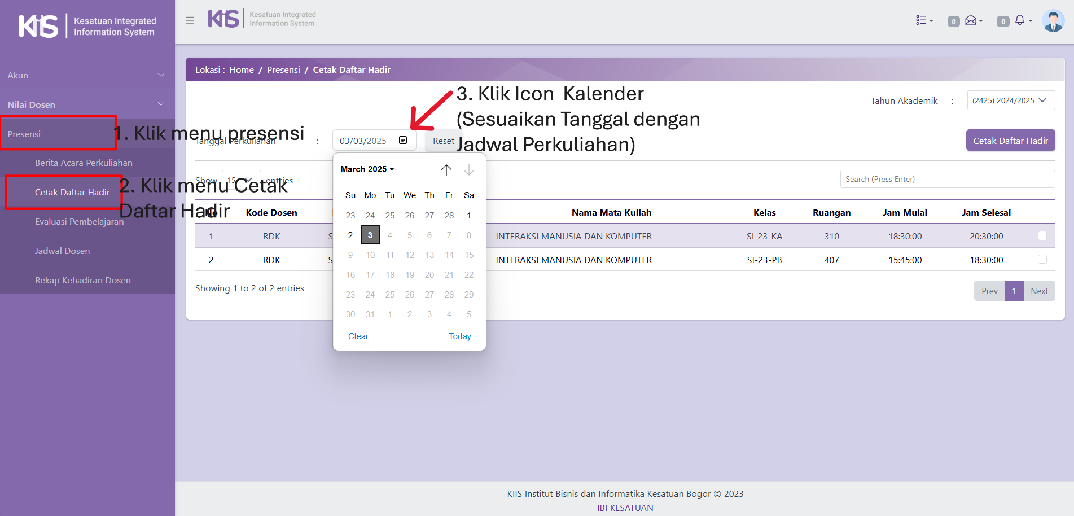Click the Cetak Daftar Hadir button
The width and height of the screenshot is (1074, 516).
click(1010, 141)
